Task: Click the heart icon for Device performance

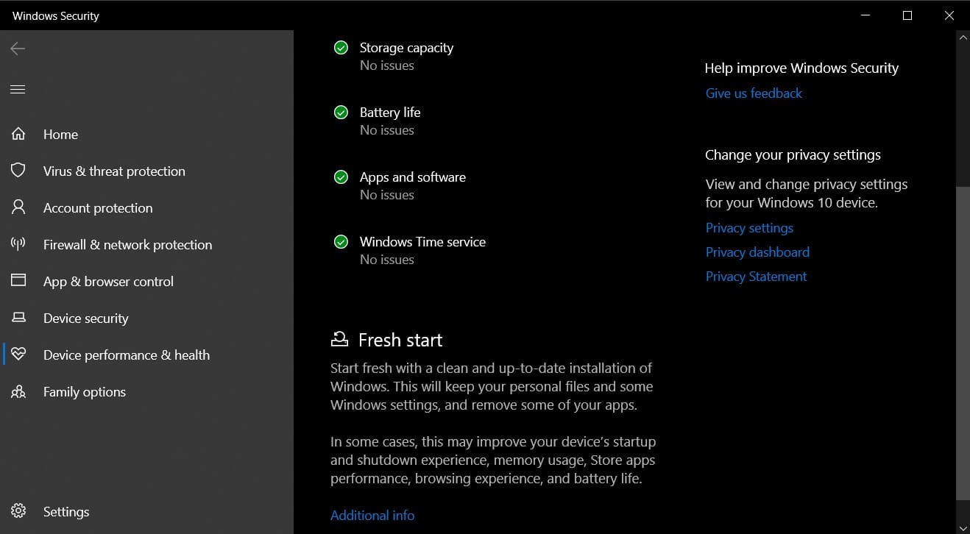Action: [18, 355]
